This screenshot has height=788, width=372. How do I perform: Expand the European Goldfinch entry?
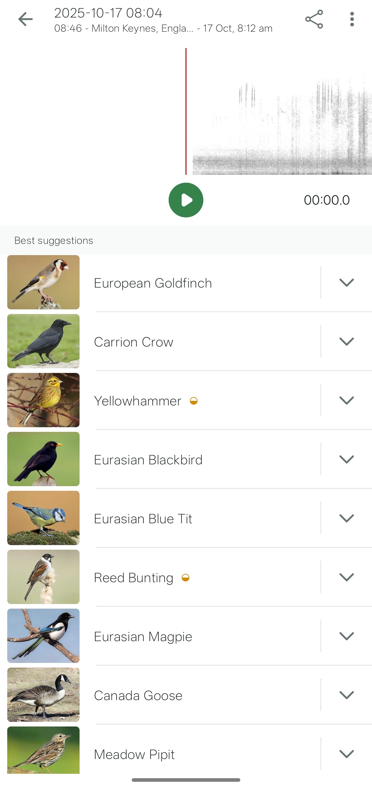coord(346,282)
